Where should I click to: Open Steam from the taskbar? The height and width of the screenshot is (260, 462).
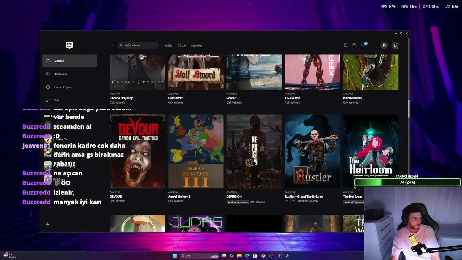pyautogui.click(x=287, y=256)
